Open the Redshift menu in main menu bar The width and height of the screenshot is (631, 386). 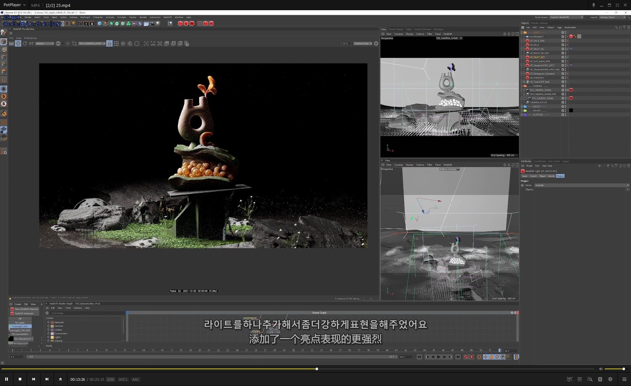click(168, 17)
